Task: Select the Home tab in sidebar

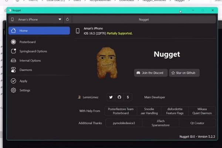Action: [x=39, y=31]
